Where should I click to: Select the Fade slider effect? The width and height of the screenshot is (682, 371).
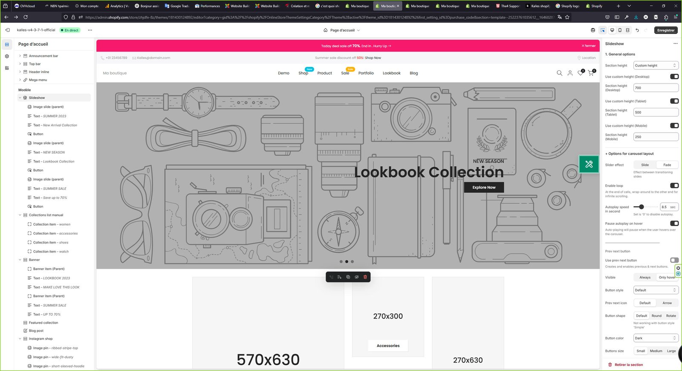coord(667,165)
